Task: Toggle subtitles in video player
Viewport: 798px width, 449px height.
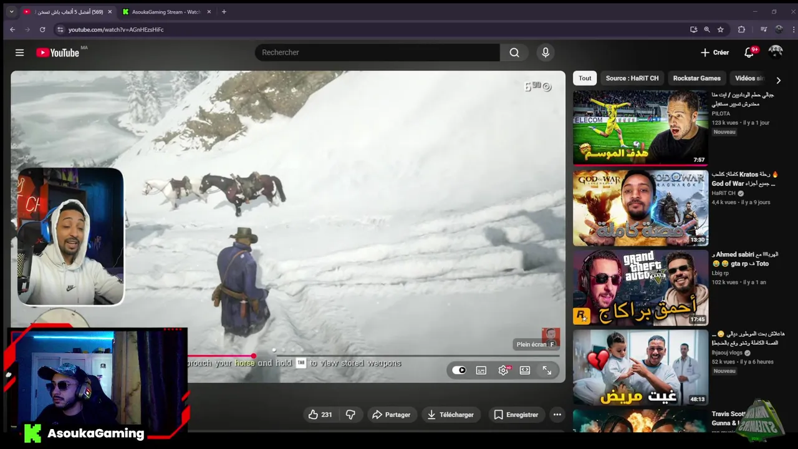Action: coord(481,370)
